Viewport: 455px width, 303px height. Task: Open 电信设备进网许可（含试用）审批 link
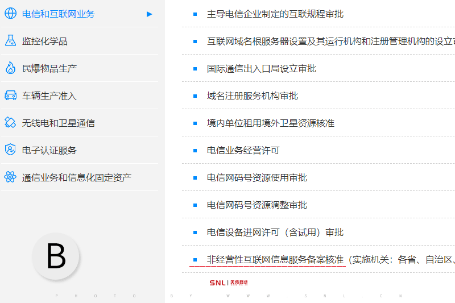click(275, 232)
